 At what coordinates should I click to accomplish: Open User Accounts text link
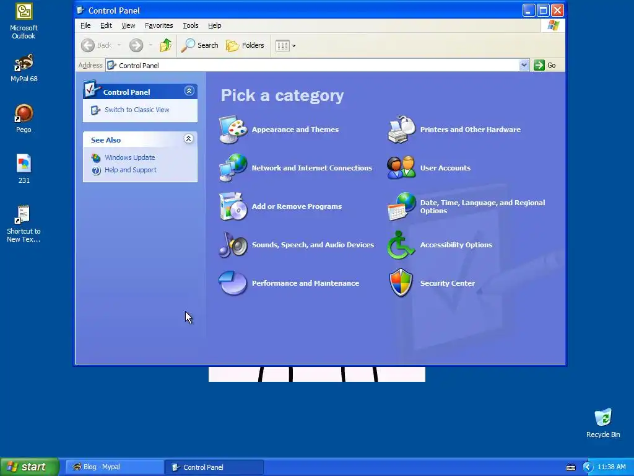(445, 168)
